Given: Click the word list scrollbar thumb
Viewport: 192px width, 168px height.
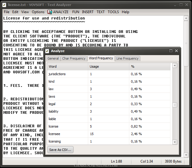Looking at the screenshot, I should tap(175, 105).
